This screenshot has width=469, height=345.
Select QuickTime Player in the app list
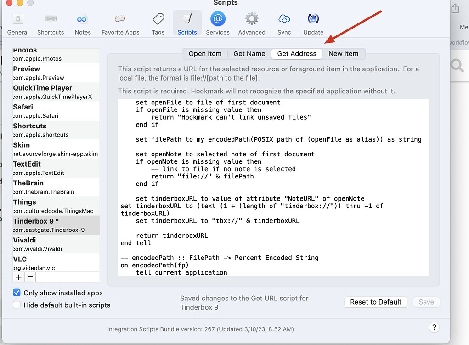point(56,92)
